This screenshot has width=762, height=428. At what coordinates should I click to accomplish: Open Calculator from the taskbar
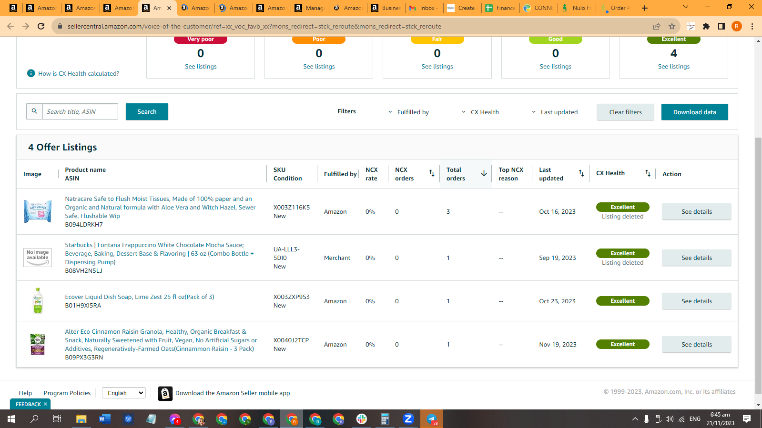385,419
